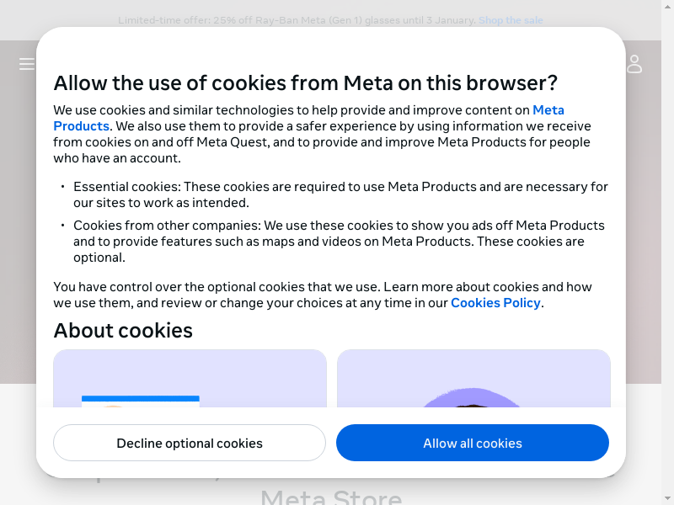Click the Essential cookies bullet text
674x505 pixels.
tap(340, 194)
